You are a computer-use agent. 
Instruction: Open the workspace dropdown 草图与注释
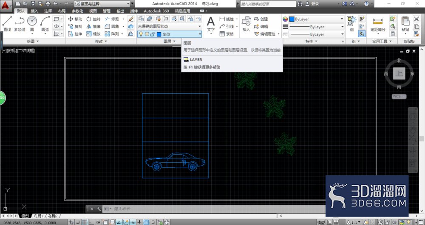102,4
